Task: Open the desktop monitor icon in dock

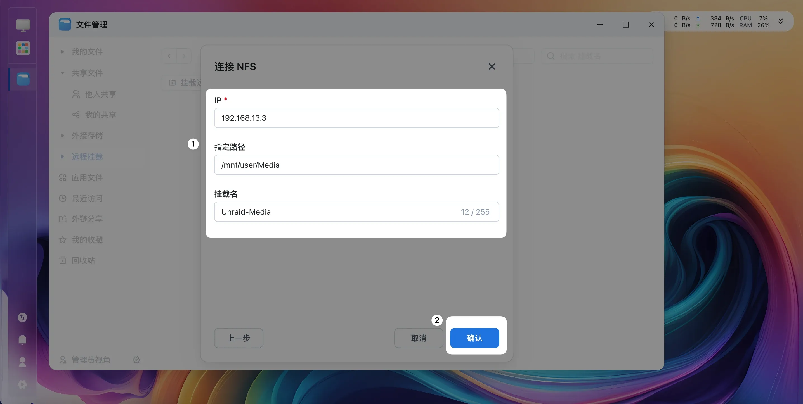Action: point(23,25)
